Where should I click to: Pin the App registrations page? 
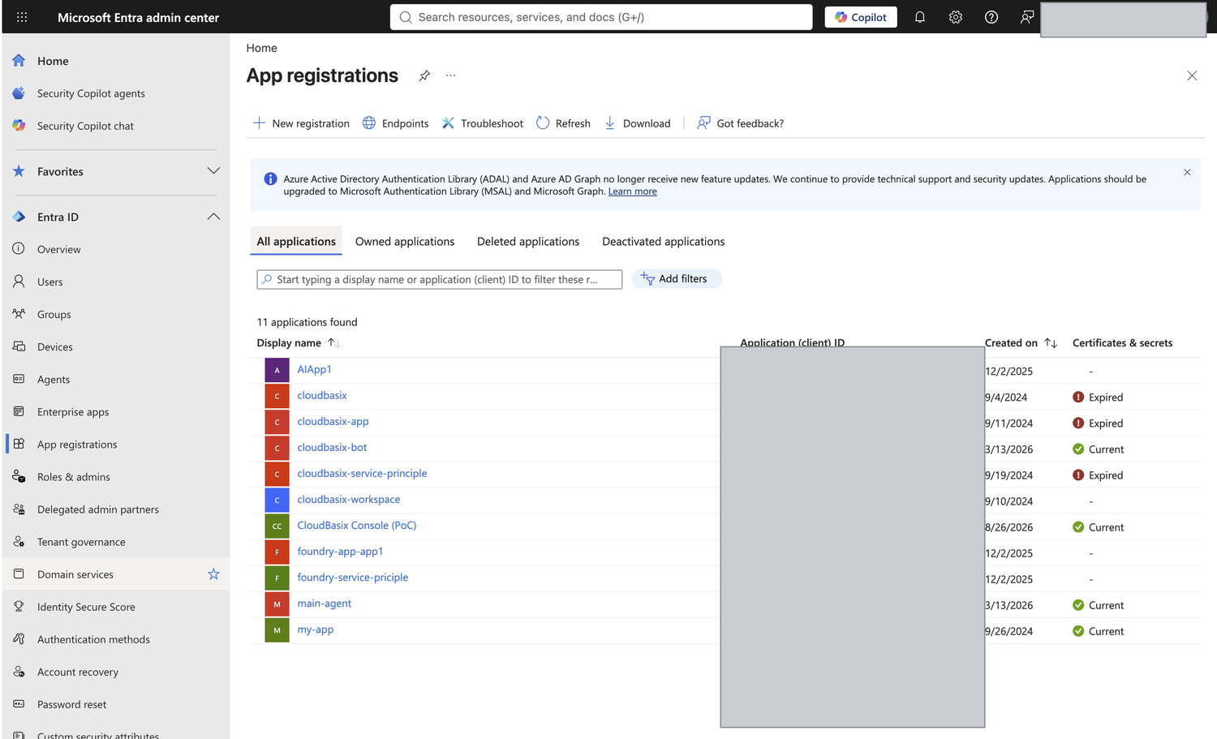(x=424, y=75)
